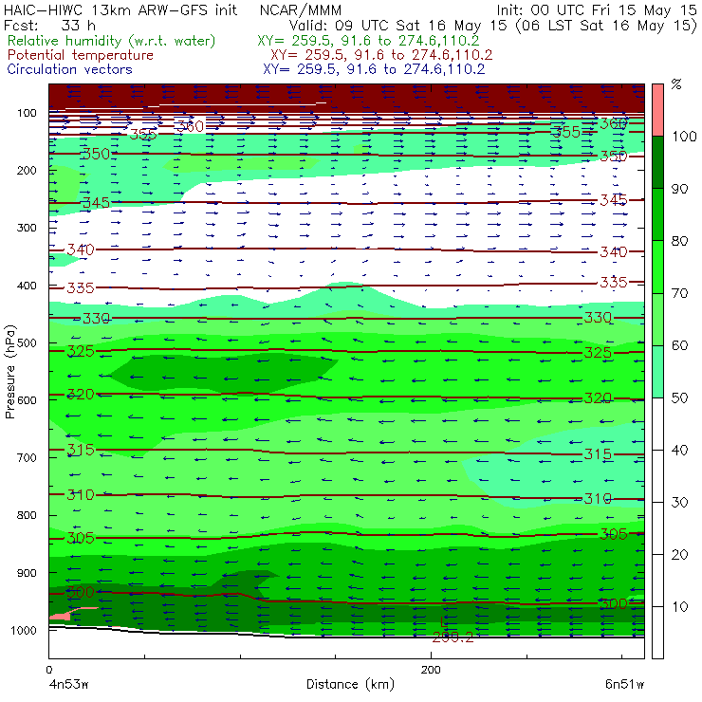Click the 'Potential temperature' legend label
This screenshot has height=702, width=702.
point(80,55)
